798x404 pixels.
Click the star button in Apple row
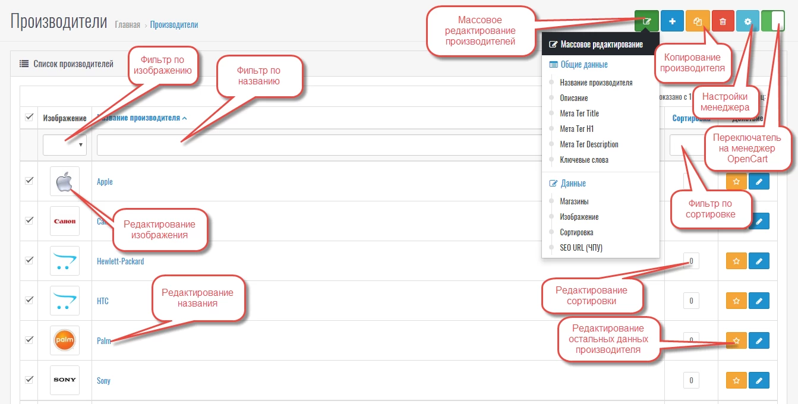click(736, 181)
